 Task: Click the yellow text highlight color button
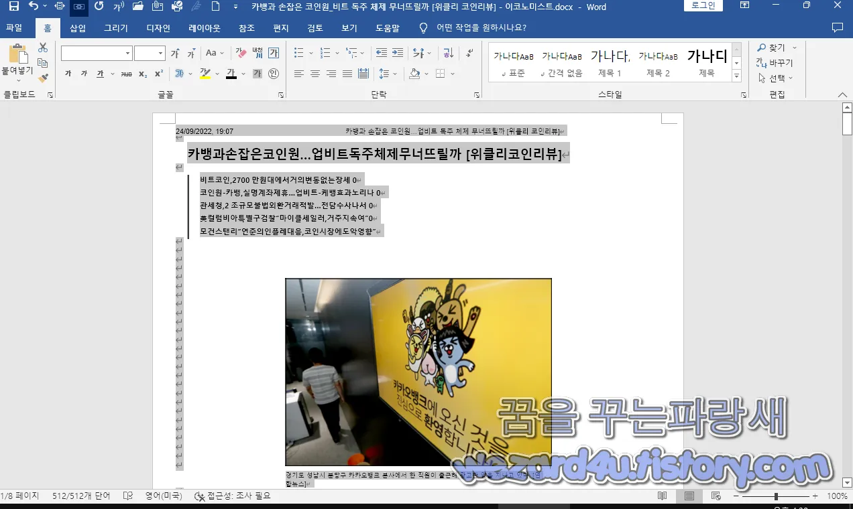pos(205,74)
